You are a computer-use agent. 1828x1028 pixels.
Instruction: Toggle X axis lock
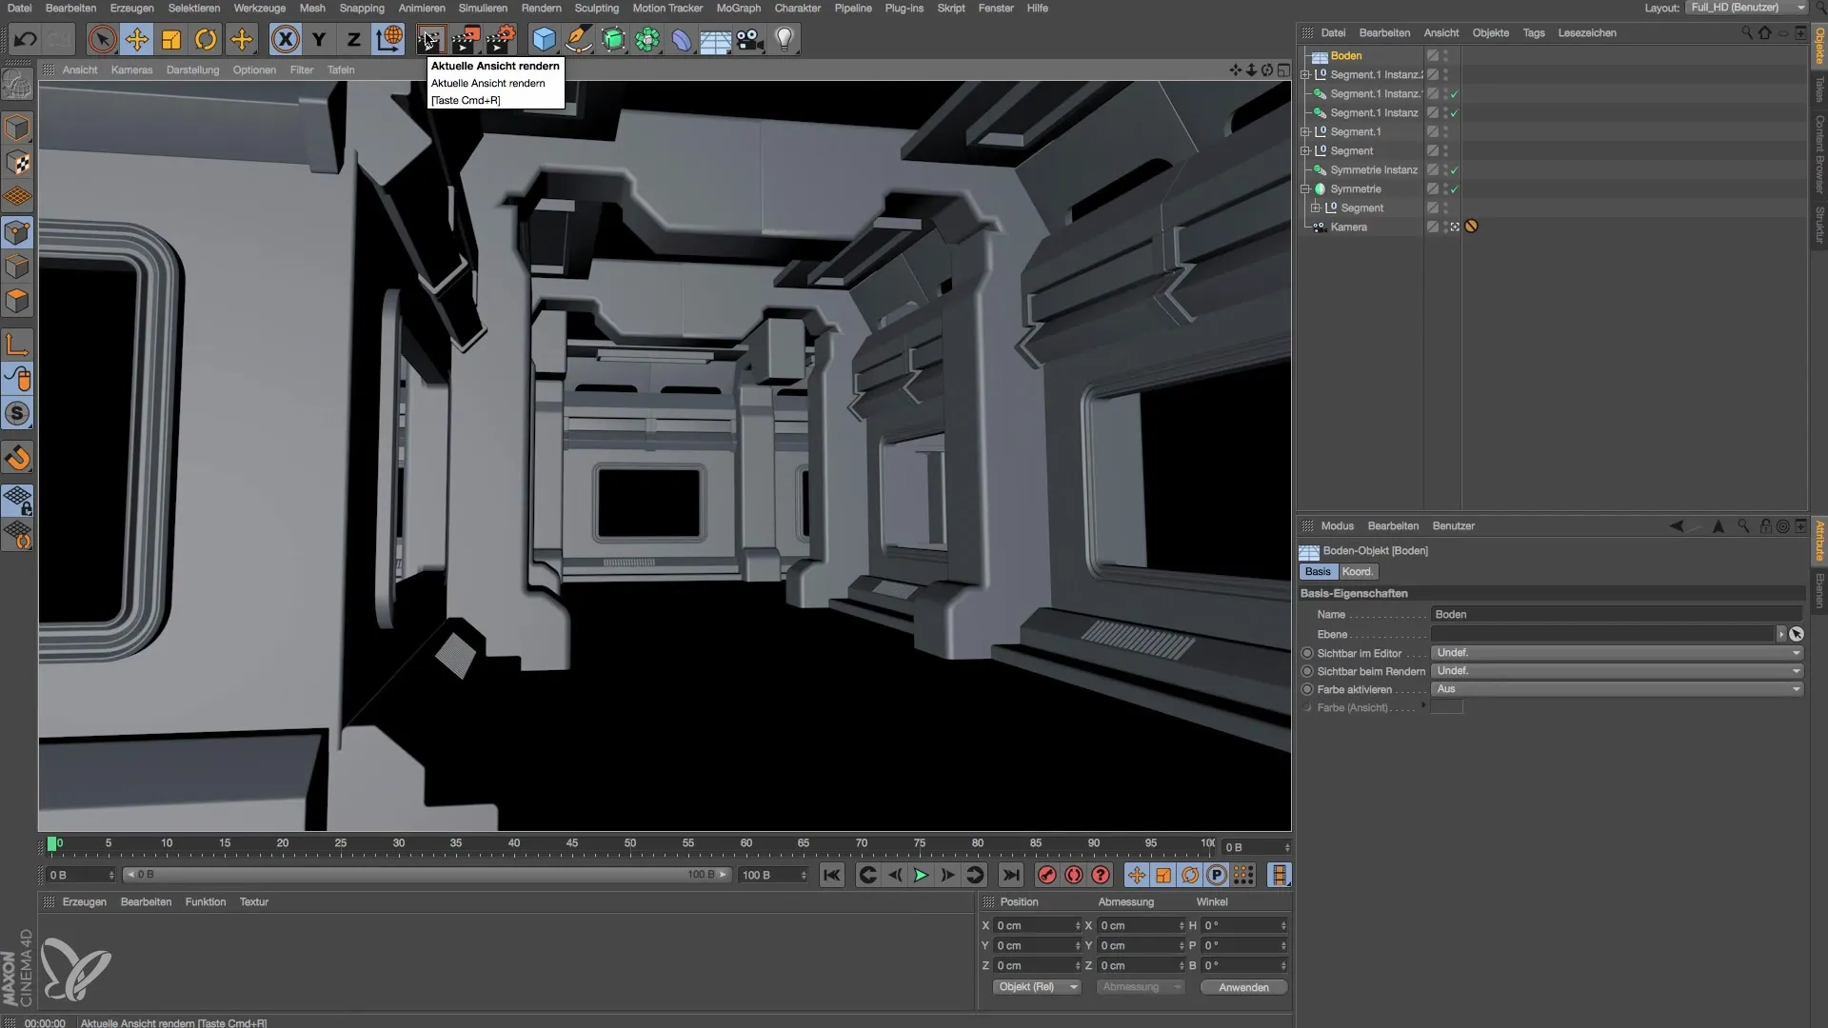[285, 40]
